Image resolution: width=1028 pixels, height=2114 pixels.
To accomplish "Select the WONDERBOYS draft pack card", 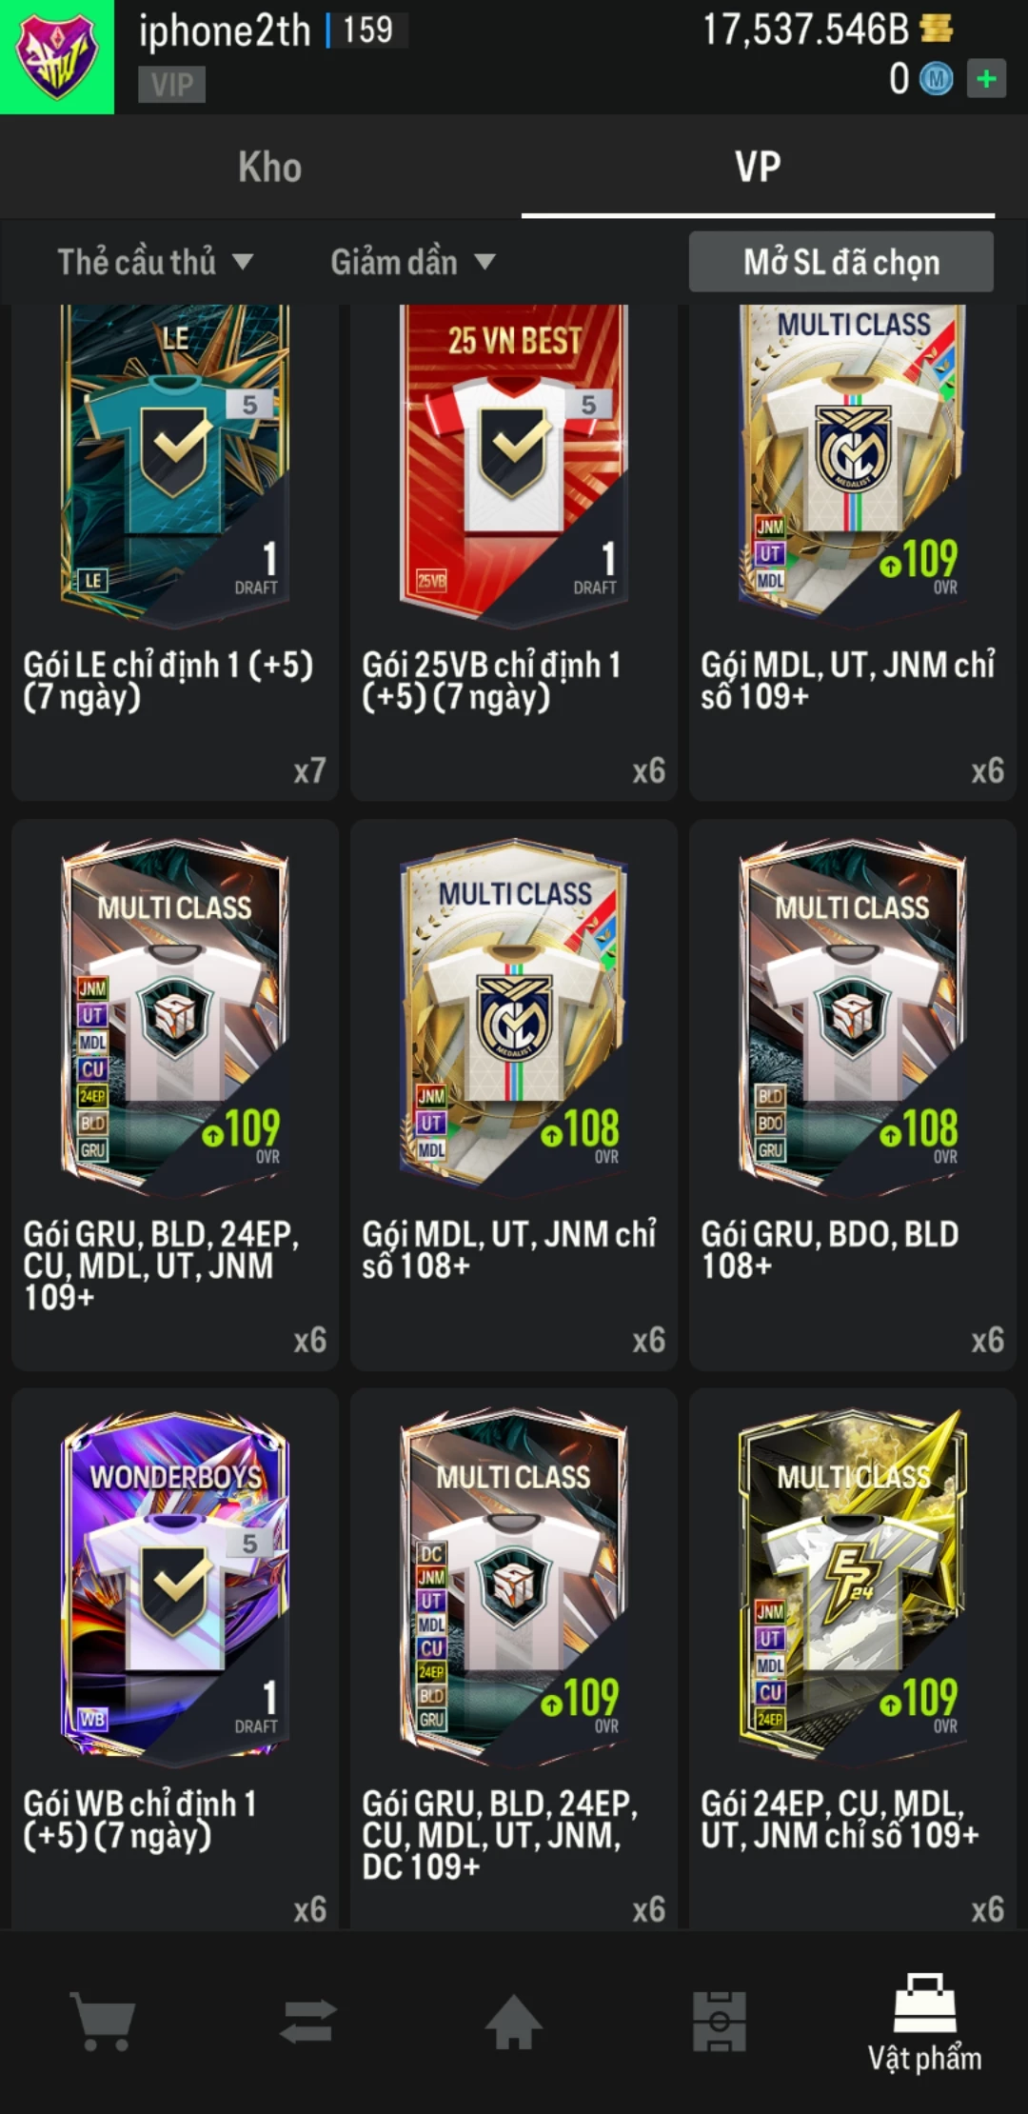I will coord(175,1657).
